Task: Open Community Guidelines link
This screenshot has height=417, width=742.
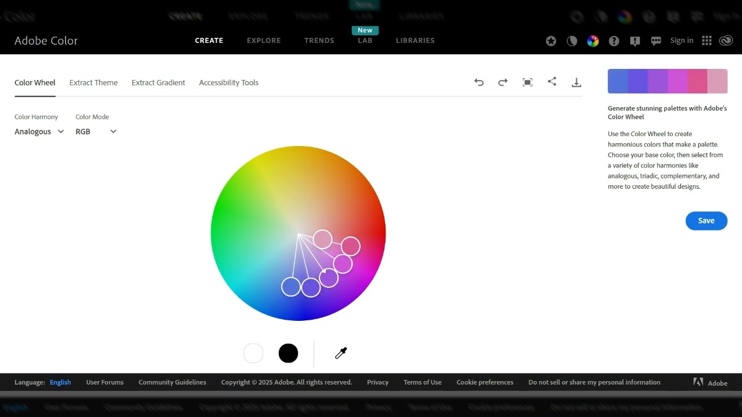Action: click(x=172, y=382)
